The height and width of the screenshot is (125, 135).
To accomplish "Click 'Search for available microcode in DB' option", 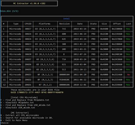I will (x=27, y=118).
